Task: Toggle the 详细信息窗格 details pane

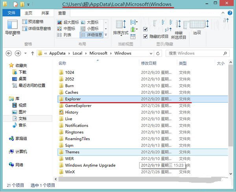Action: pos(37,28)
